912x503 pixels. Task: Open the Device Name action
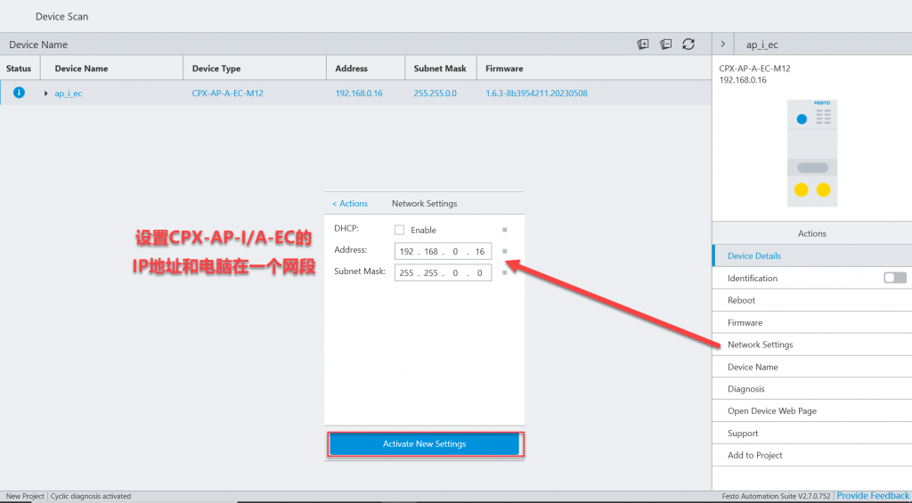click(812, 367)
